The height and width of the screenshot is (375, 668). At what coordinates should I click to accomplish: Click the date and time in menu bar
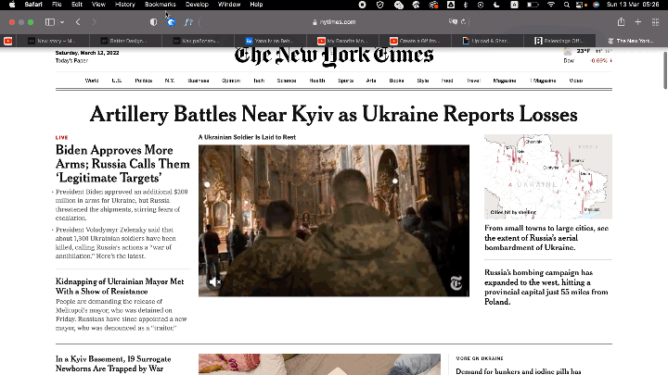coord(633,5)
